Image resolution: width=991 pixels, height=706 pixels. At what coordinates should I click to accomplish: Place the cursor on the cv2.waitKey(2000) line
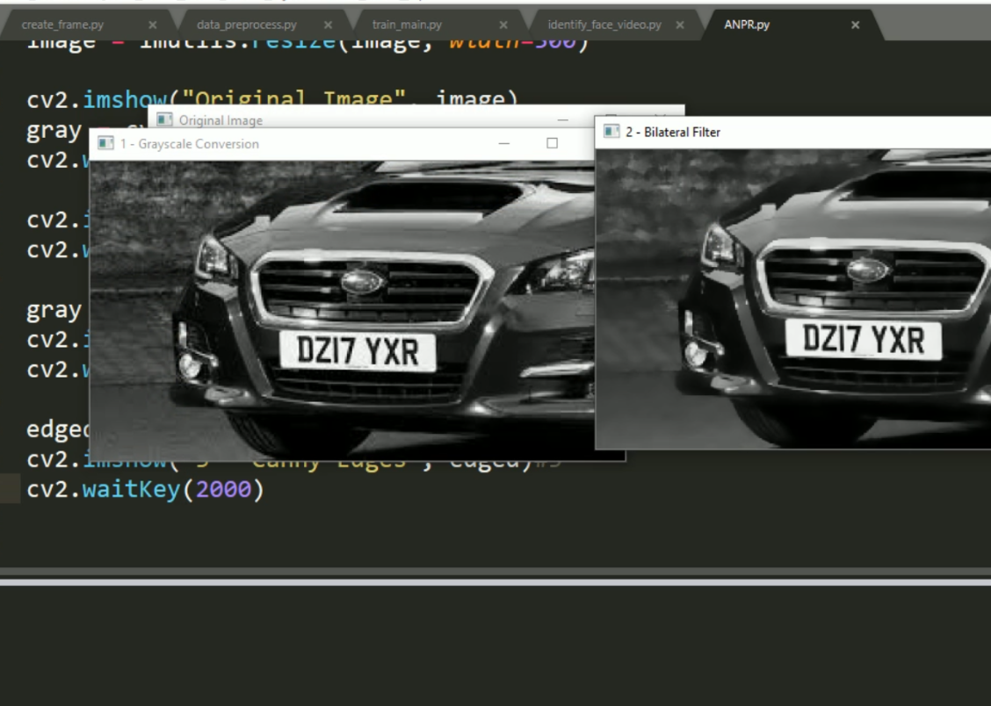point(145,489)
